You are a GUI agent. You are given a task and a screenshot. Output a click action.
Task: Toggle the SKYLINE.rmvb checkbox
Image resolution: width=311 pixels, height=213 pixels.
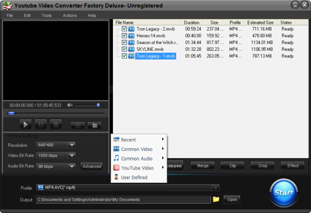[x=124, y=49]
